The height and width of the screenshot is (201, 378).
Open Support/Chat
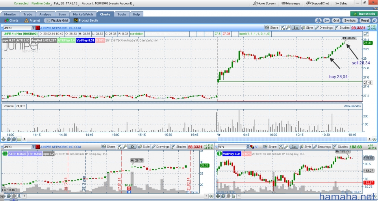[317, 4]
